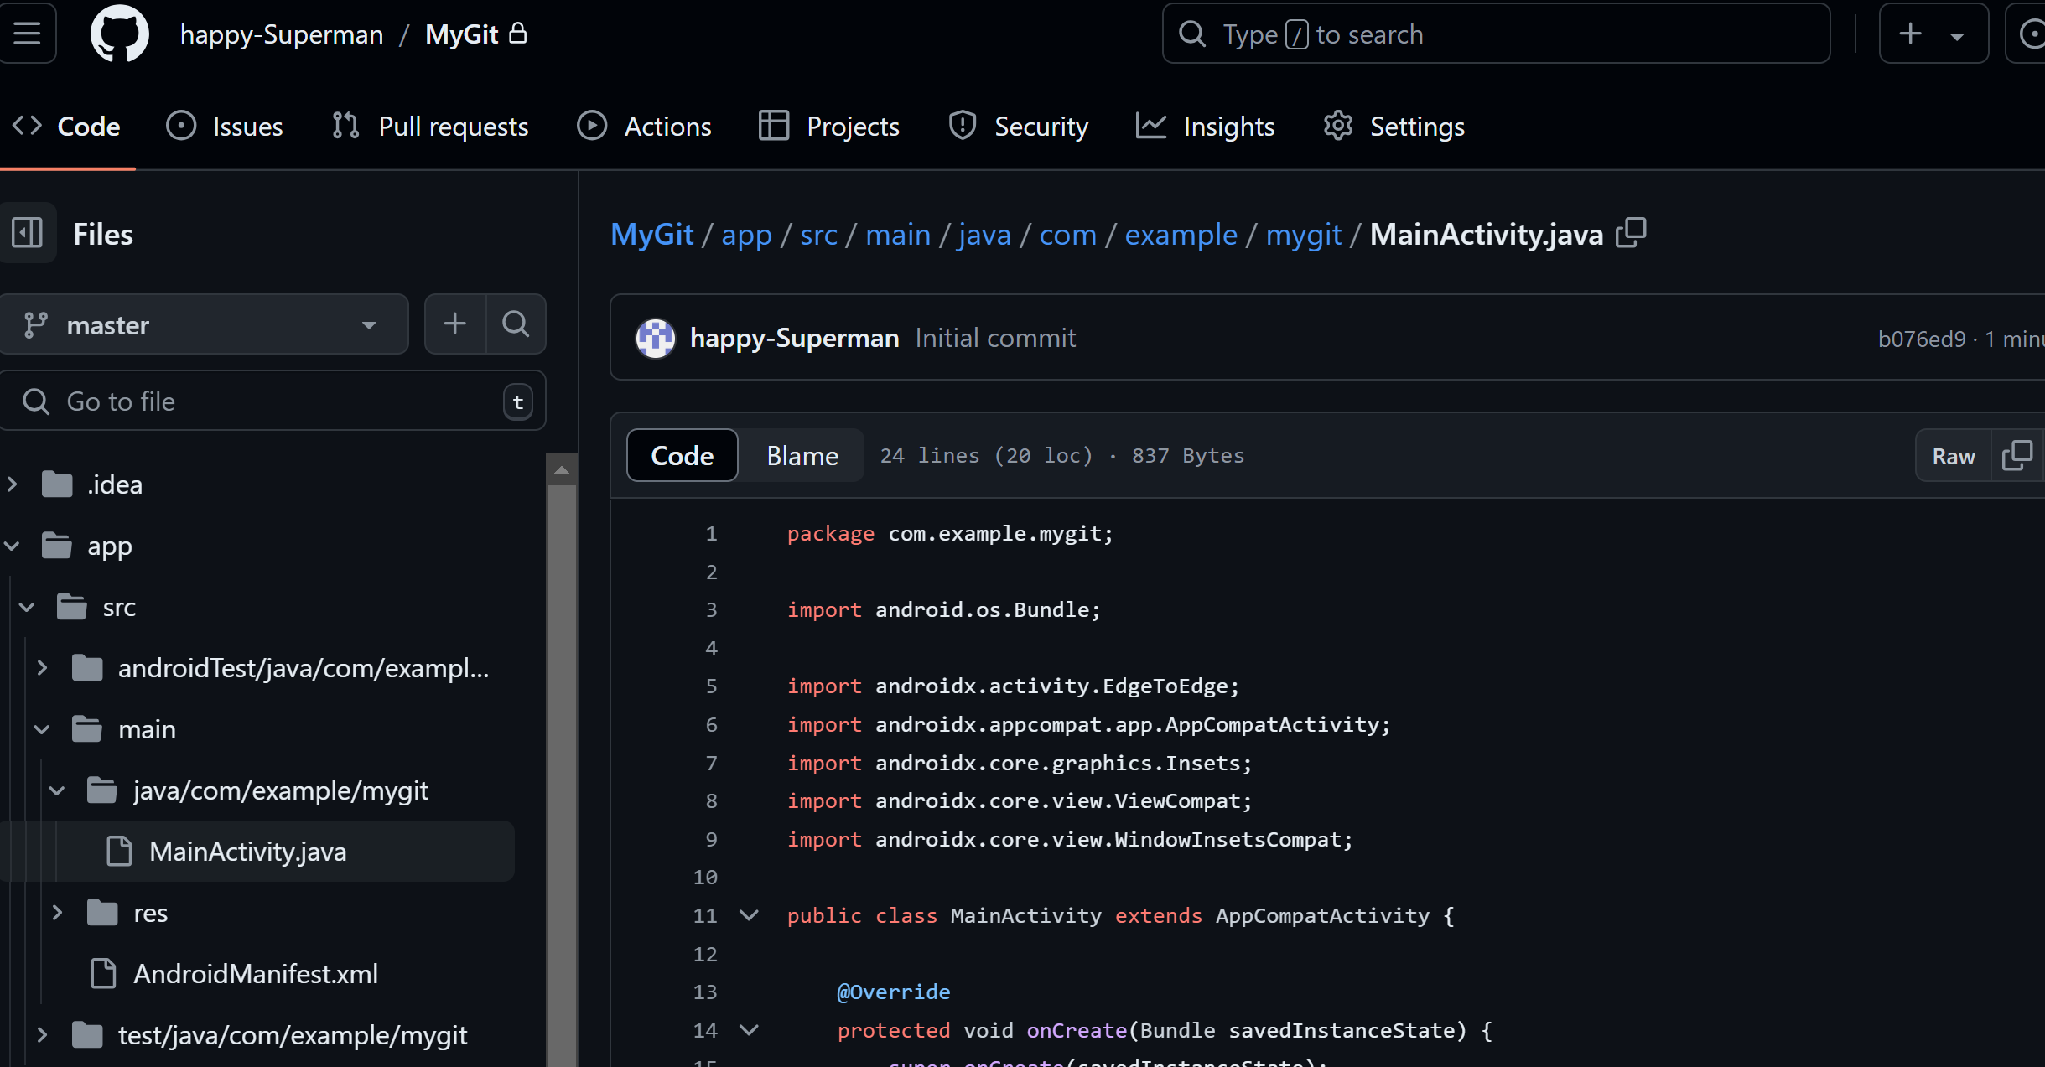Open the Raw file view
This screenshot has height=1067, width=2045.
[x=1954, y=455]
